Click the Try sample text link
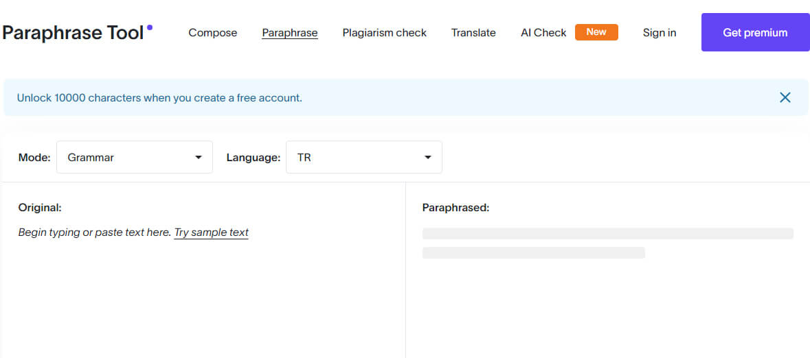 [x=211, y=232]
